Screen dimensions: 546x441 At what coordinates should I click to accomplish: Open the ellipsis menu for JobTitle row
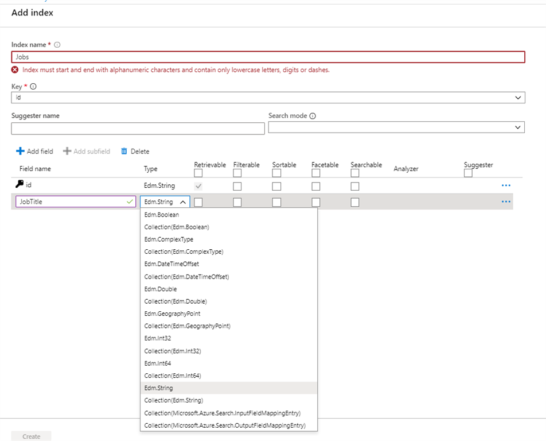coord(505,202)
